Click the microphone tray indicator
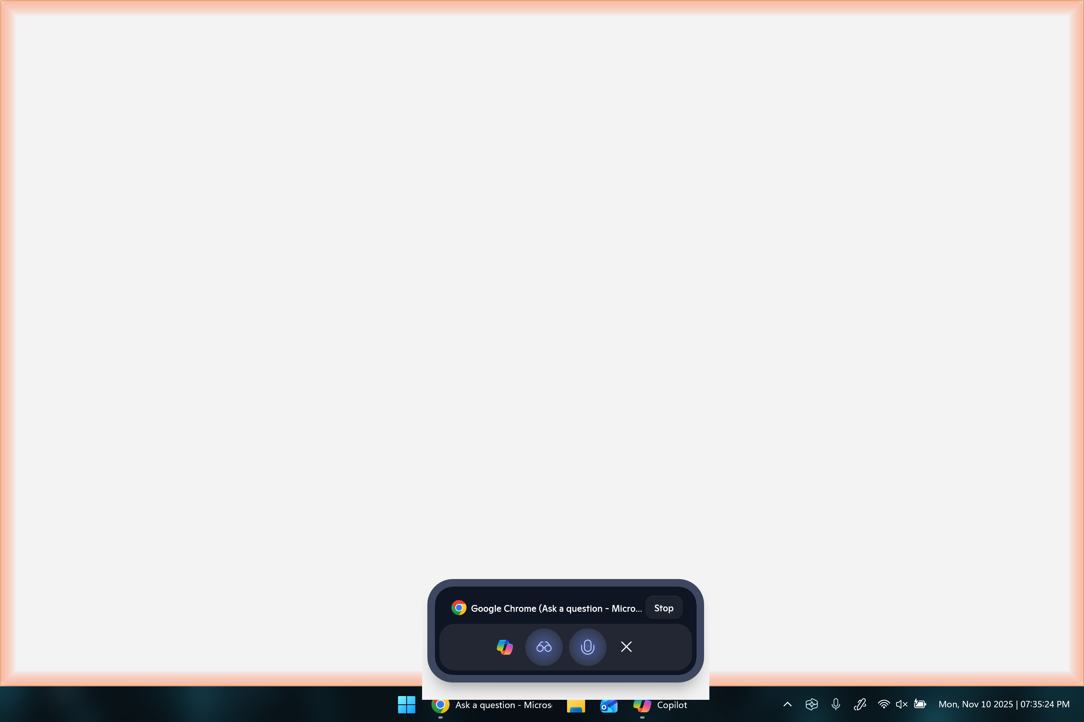 pos(836,704)
